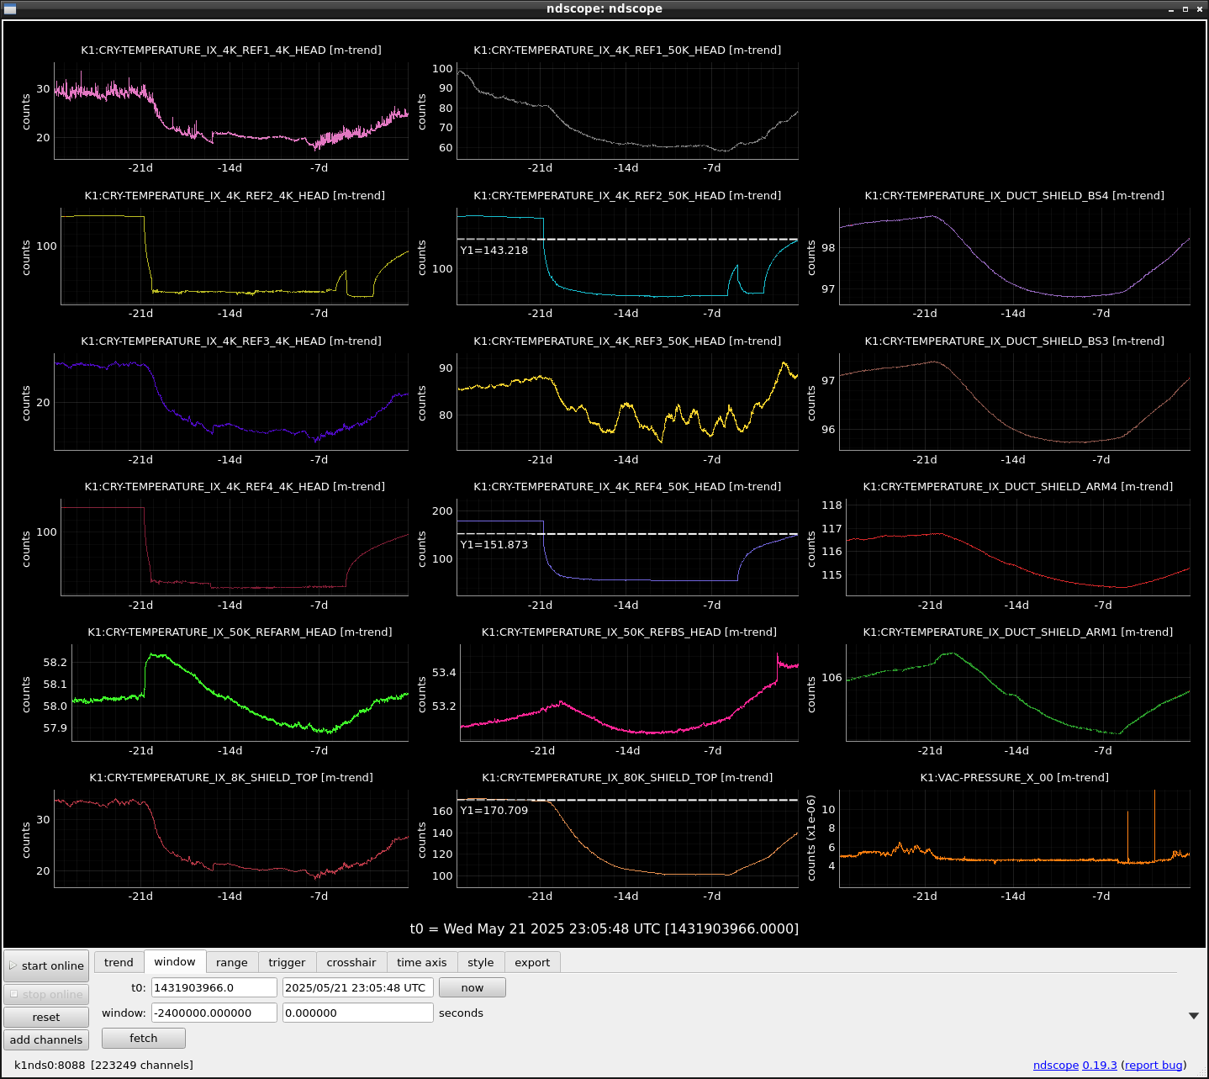
Task: Select the IX_4K_REF3_50K_HEAD plot
Action: (627, 401)
